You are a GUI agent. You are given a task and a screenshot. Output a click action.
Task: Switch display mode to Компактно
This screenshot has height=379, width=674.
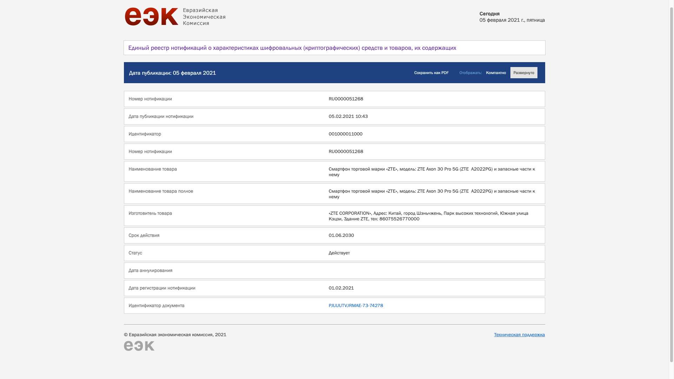[496, 73]
